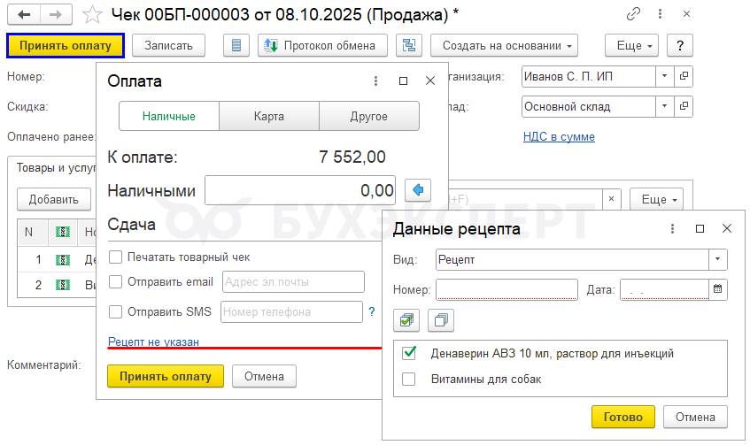Viewport: 750px width, 445px height.
Task: Uncheck Денаверин АВЗ 10 мл item
Action: (x=409, y=353)
